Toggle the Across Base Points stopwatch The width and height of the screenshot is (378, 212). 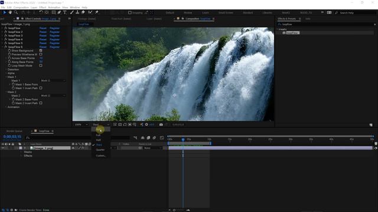(9, 58)
